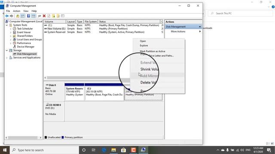Screen dimensions: 275x154
Task: Select the Computer Management (Local) root node
Action: tap(26, 21)
